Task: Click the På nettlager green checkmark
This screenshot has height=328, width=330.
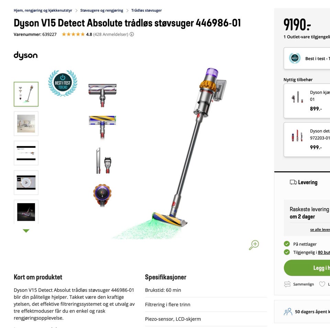Action: tap(287, 244)
